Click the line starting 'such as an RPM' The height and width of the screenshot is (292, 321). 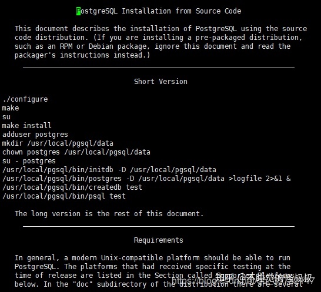[x=152, y=46]
